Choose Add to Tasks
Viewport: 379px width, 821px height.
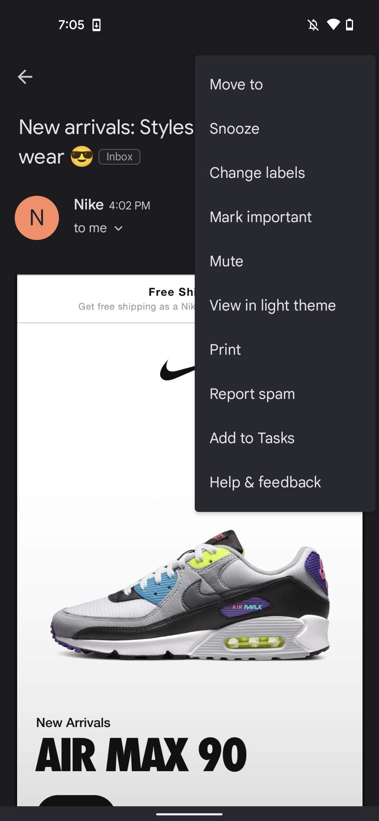tap(285, 438)
